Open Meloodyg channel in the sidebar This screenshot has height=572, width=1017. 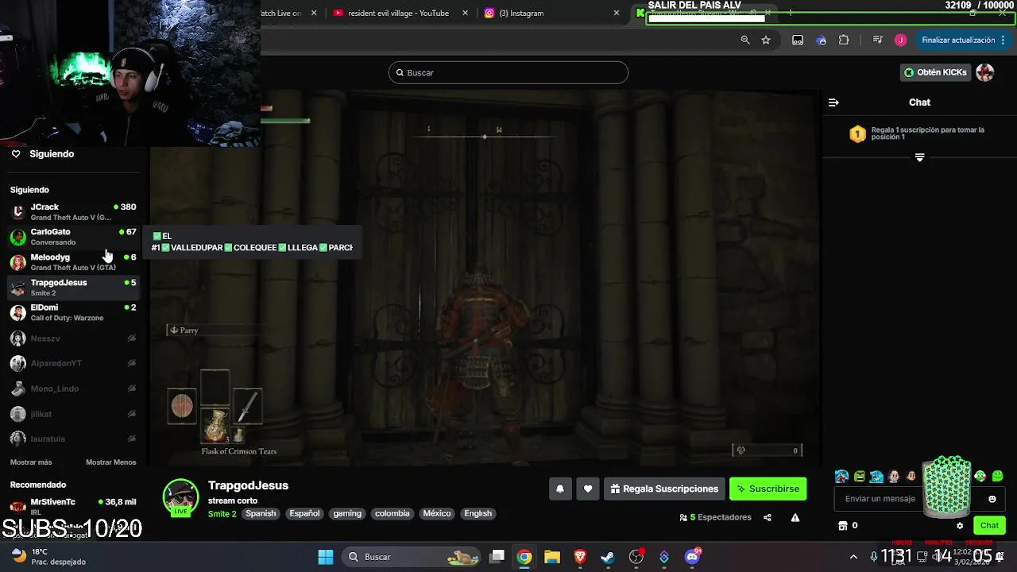click(x=73, y=262)
